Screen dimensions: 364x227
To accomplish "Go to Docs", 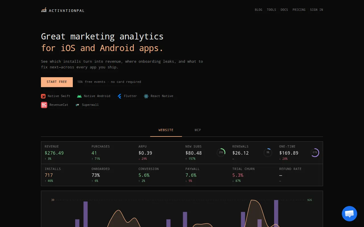I will click(x=284, y=10).
